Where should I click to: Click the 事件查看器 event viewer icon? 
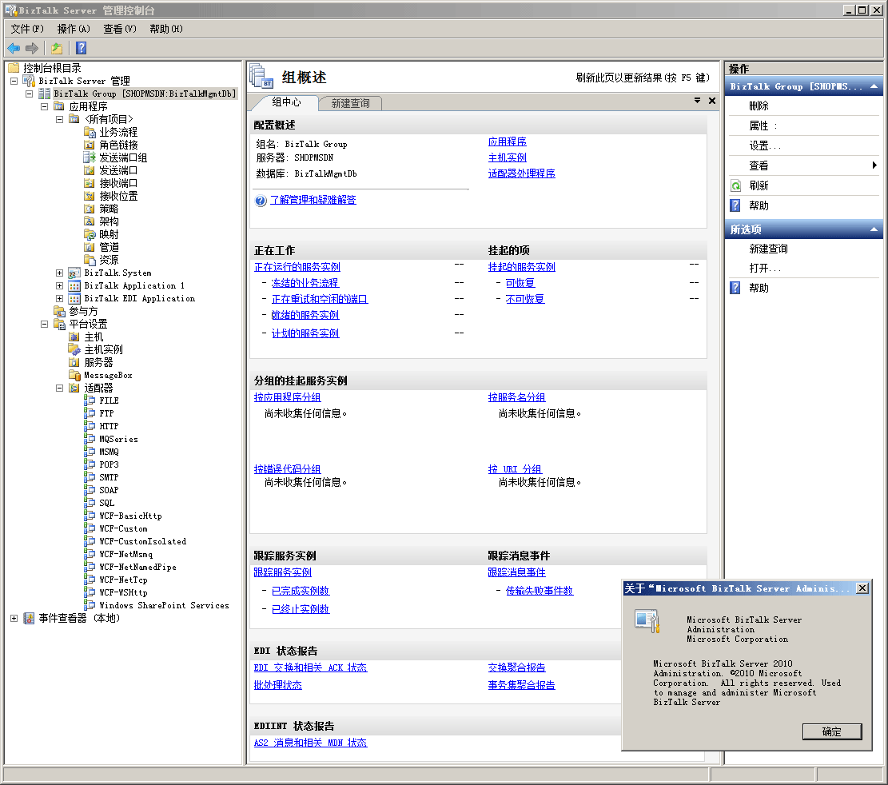[29, 618]
